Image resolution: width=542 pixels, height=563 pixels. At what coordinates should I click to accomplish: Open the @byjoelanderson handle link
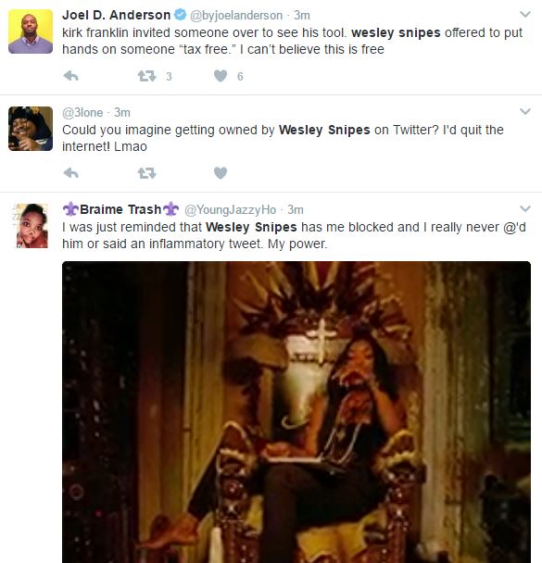click(236, 16)
